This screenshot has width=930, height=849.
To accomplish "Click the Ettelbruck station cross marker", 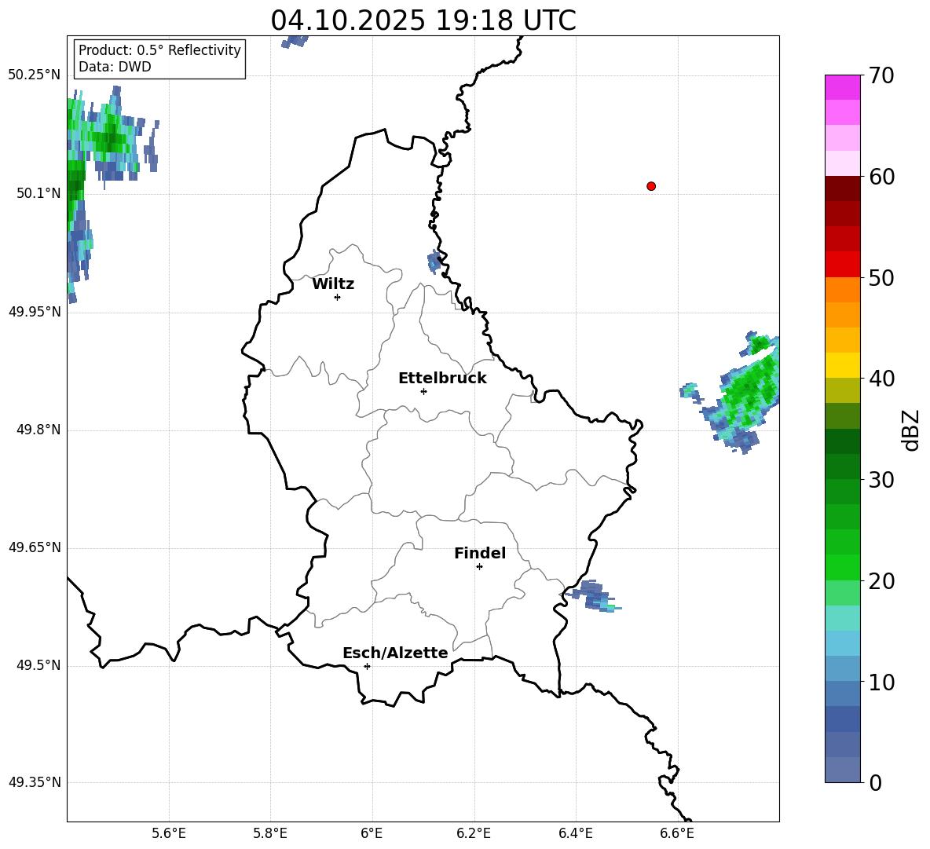I will pyautogui.click(x=423, y=391).
